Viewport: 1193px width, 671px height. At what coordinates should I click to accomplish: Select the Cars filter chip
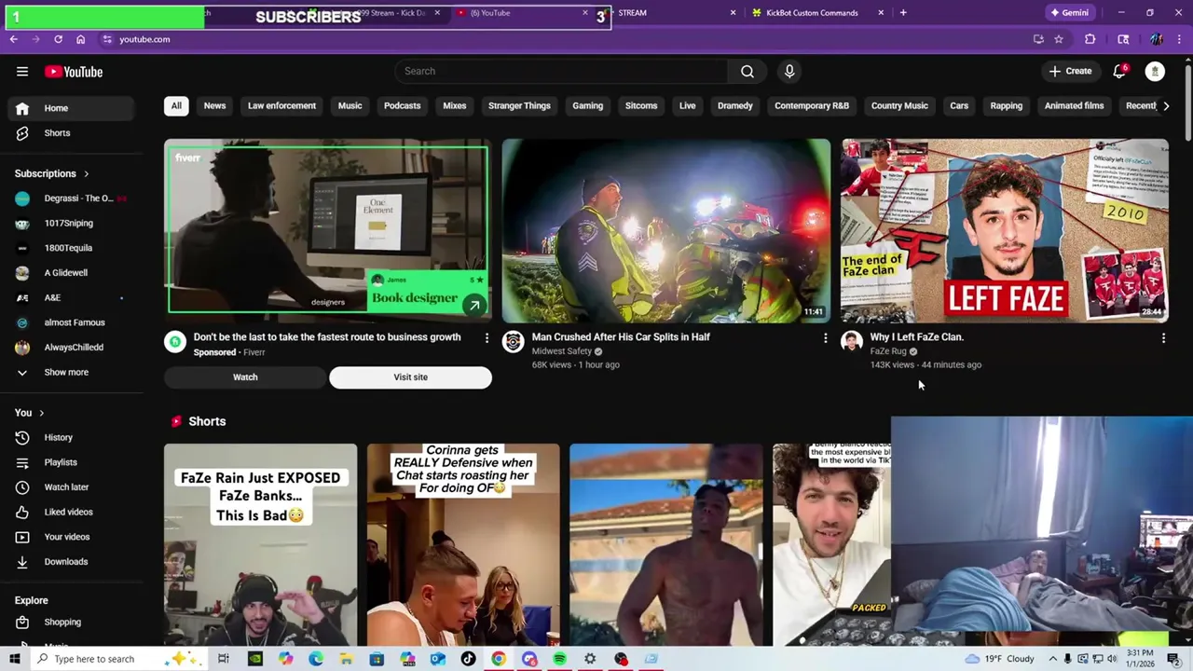(959, 105)
